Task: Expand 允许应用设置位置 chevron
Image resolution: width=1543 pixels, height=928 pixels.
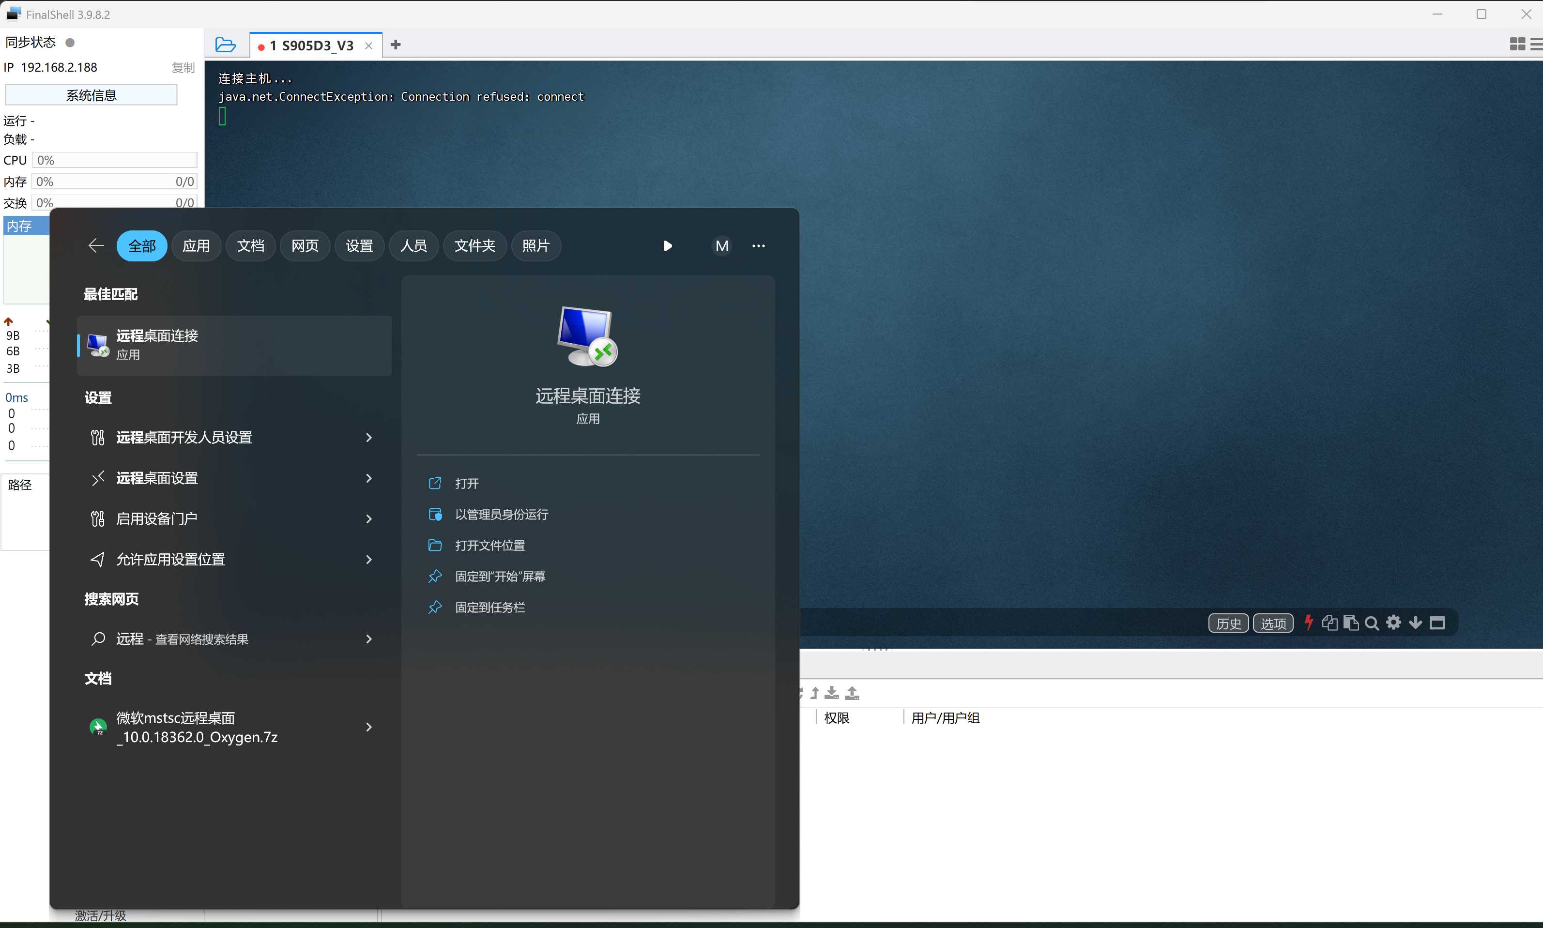Action: click(369, 560)
